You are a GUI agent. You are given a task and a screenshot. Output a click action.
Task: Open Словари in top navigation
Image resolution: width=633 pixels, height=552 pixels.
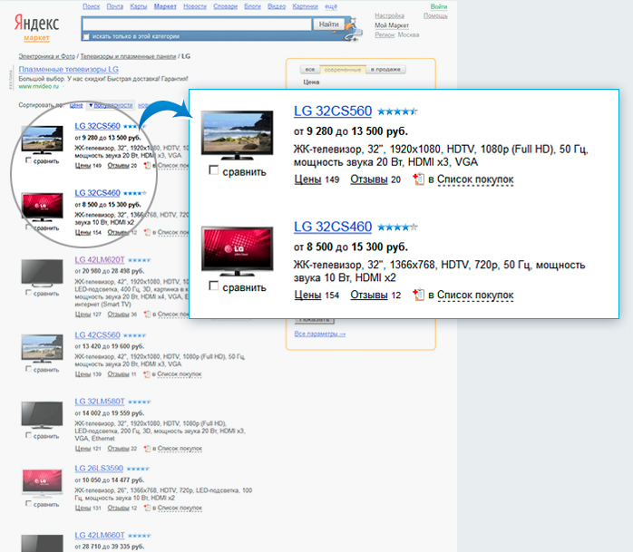(x=225, y=6)
